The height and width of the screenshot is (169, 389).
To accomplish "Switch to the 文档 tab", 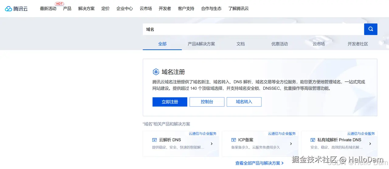I will pos(240,44).
